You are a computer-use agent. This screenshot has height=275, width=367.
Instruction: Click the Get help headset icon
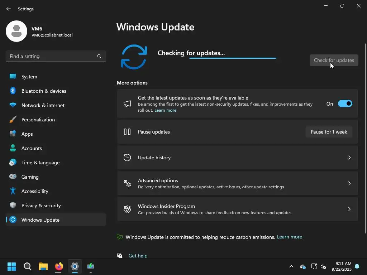pos(120,255)
